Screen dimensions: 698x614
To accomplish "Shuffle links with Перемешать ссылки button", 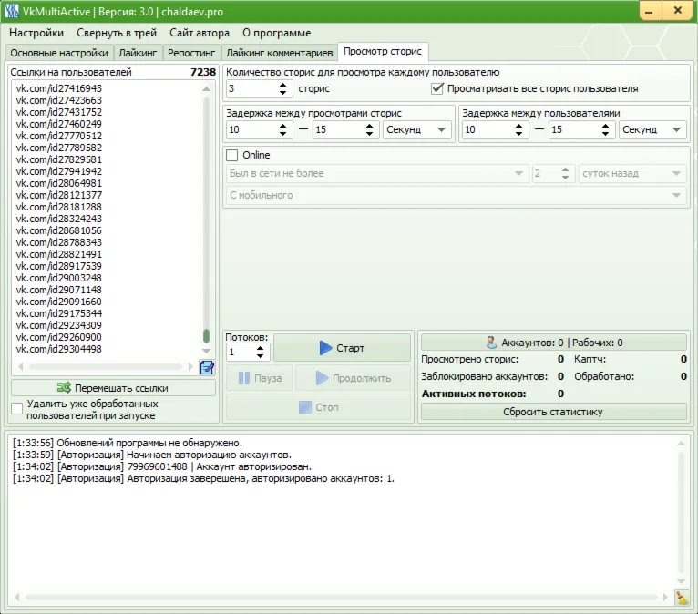I will coord(115,387).
